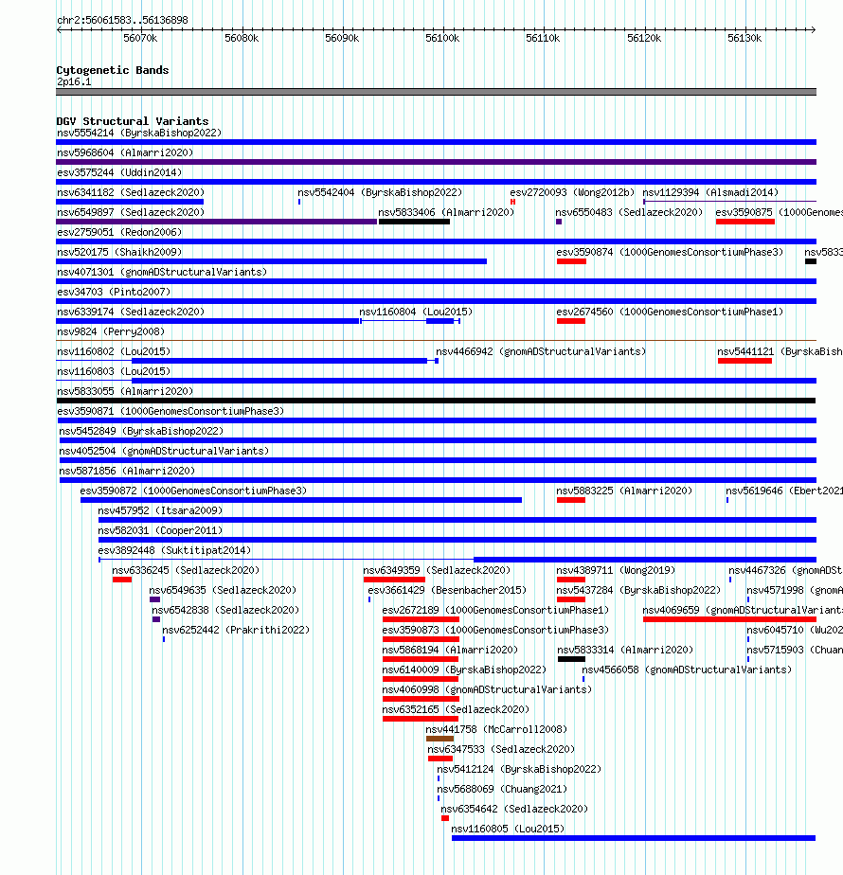Click nsv5412124 (ByrskaBishop2022) label
This screenshot has height=875, width=843.
point(519,770)
